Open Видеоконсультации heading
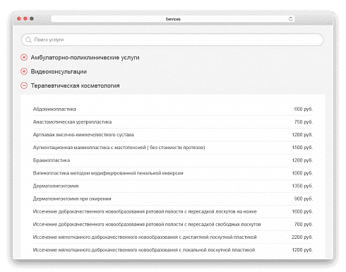This screenshot has height=272, width=346. pyautogui.click(x=59, y=71)
